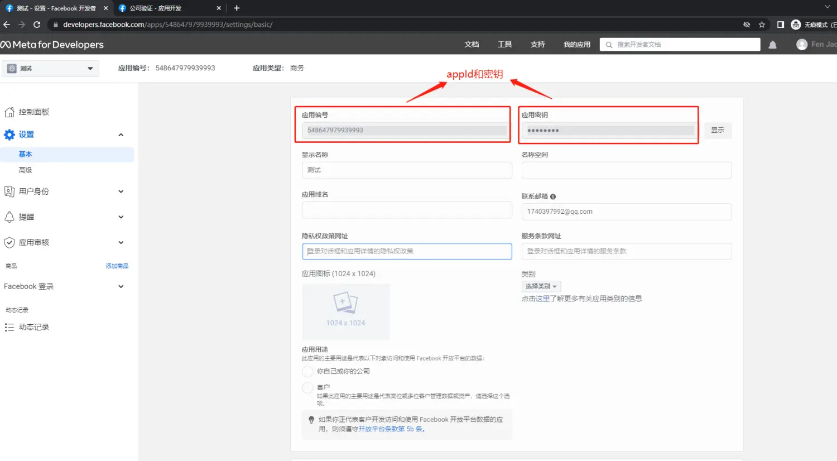Collapse the 设置 sidebar section
The height and width of the screenshot is (461, 837).
(121, 135)
